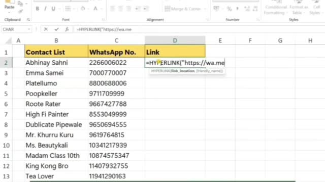Select column F header
Viewport: 325px width, 182px height.
coord(250,40)
